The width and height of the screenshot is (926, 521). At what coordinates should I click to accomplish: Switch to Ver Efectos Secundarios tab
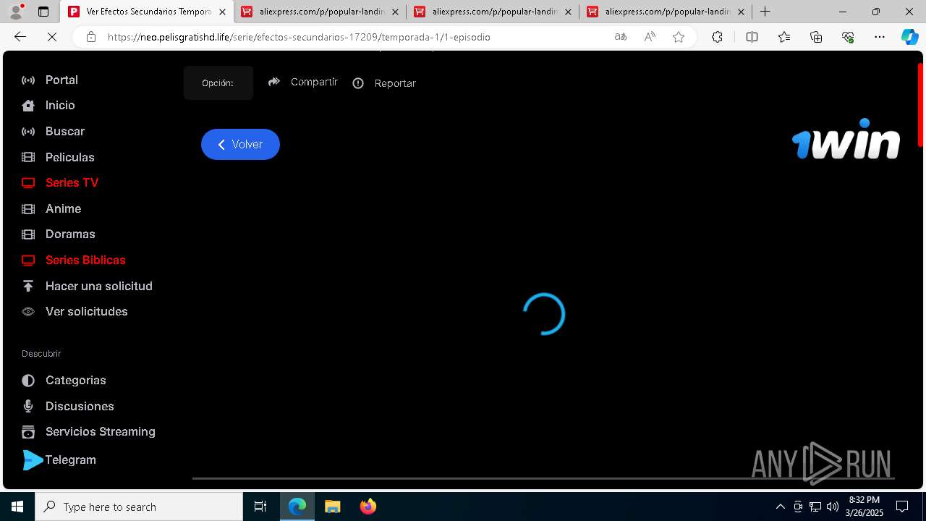point(146,12)
